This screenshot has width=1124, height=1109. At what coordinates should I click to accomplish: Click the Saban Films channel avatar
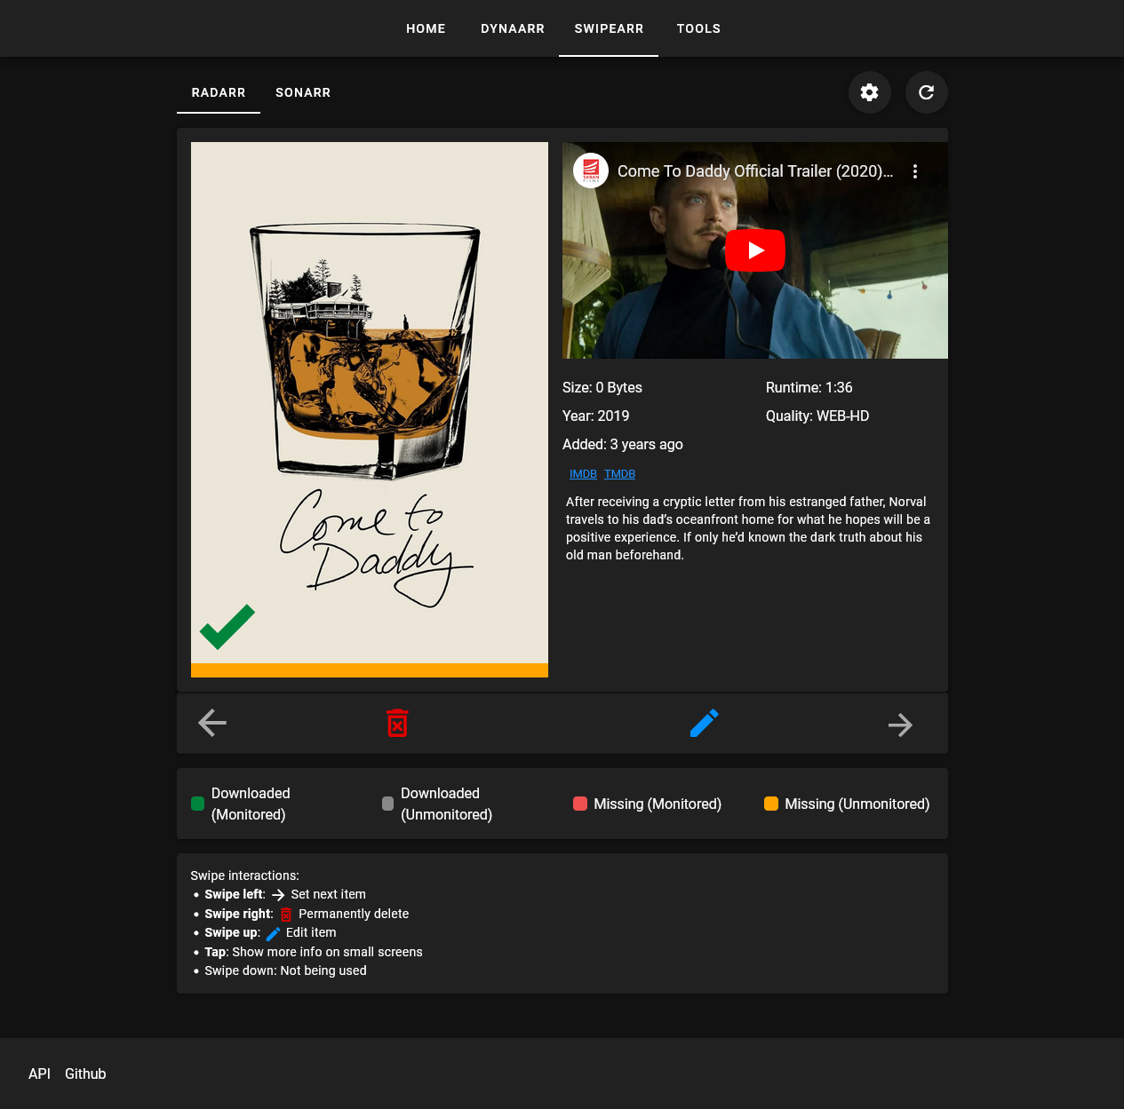[x=591, y=170]
